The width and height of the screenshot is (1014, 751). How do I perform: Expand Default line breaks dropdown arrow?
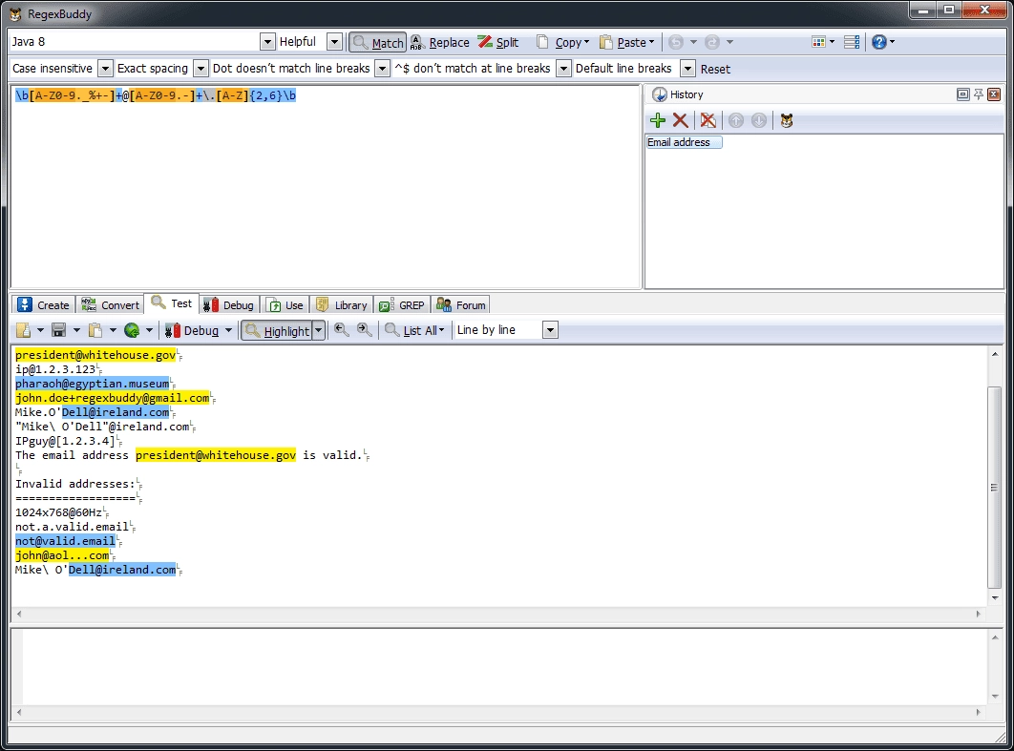(688, 69)
